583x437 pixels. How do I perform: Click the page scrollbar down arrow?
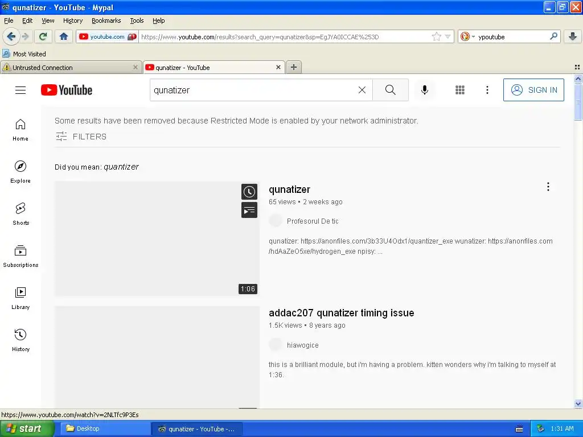(578, 404)
